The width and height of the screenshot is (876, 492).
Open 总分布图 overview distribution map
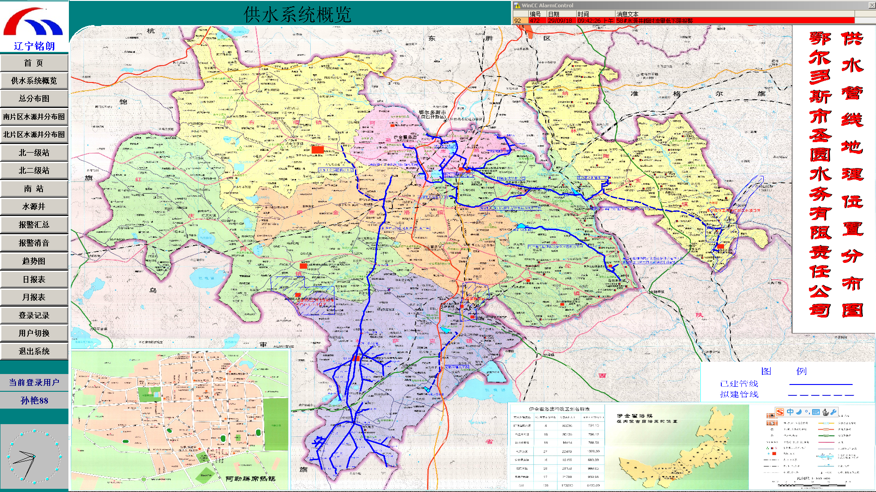(x=34, y=99)
